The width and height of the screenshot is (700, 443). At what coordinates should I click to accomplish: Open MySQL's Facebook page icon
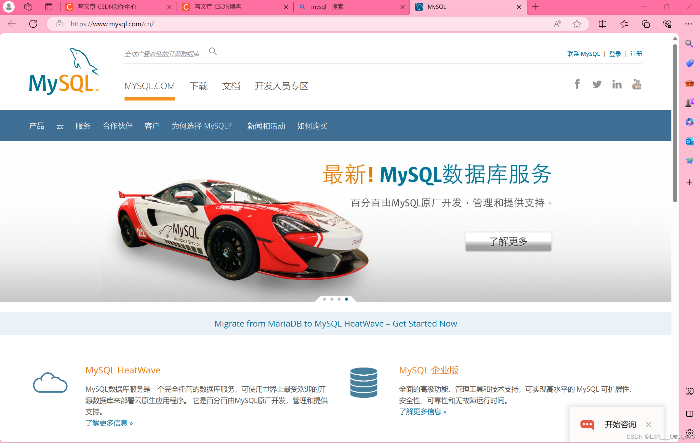(x=577, y=84)
